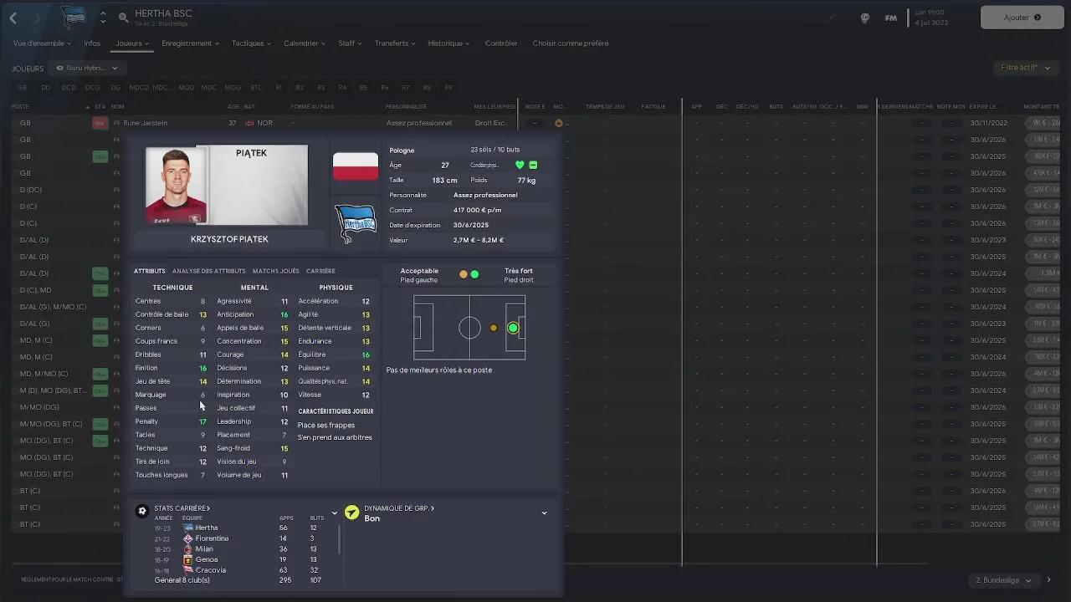Click the pencil edit icon in top bar
The width and height of the screenshot is (1071, 602).
click(832, 18)
